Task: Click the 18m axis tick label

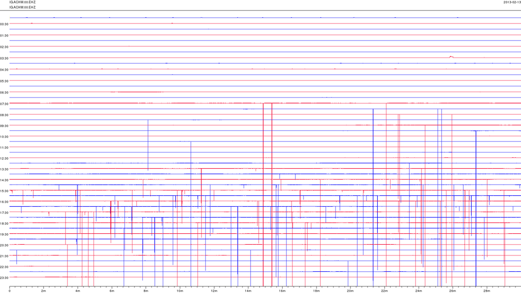Action: tap(316, 291)
